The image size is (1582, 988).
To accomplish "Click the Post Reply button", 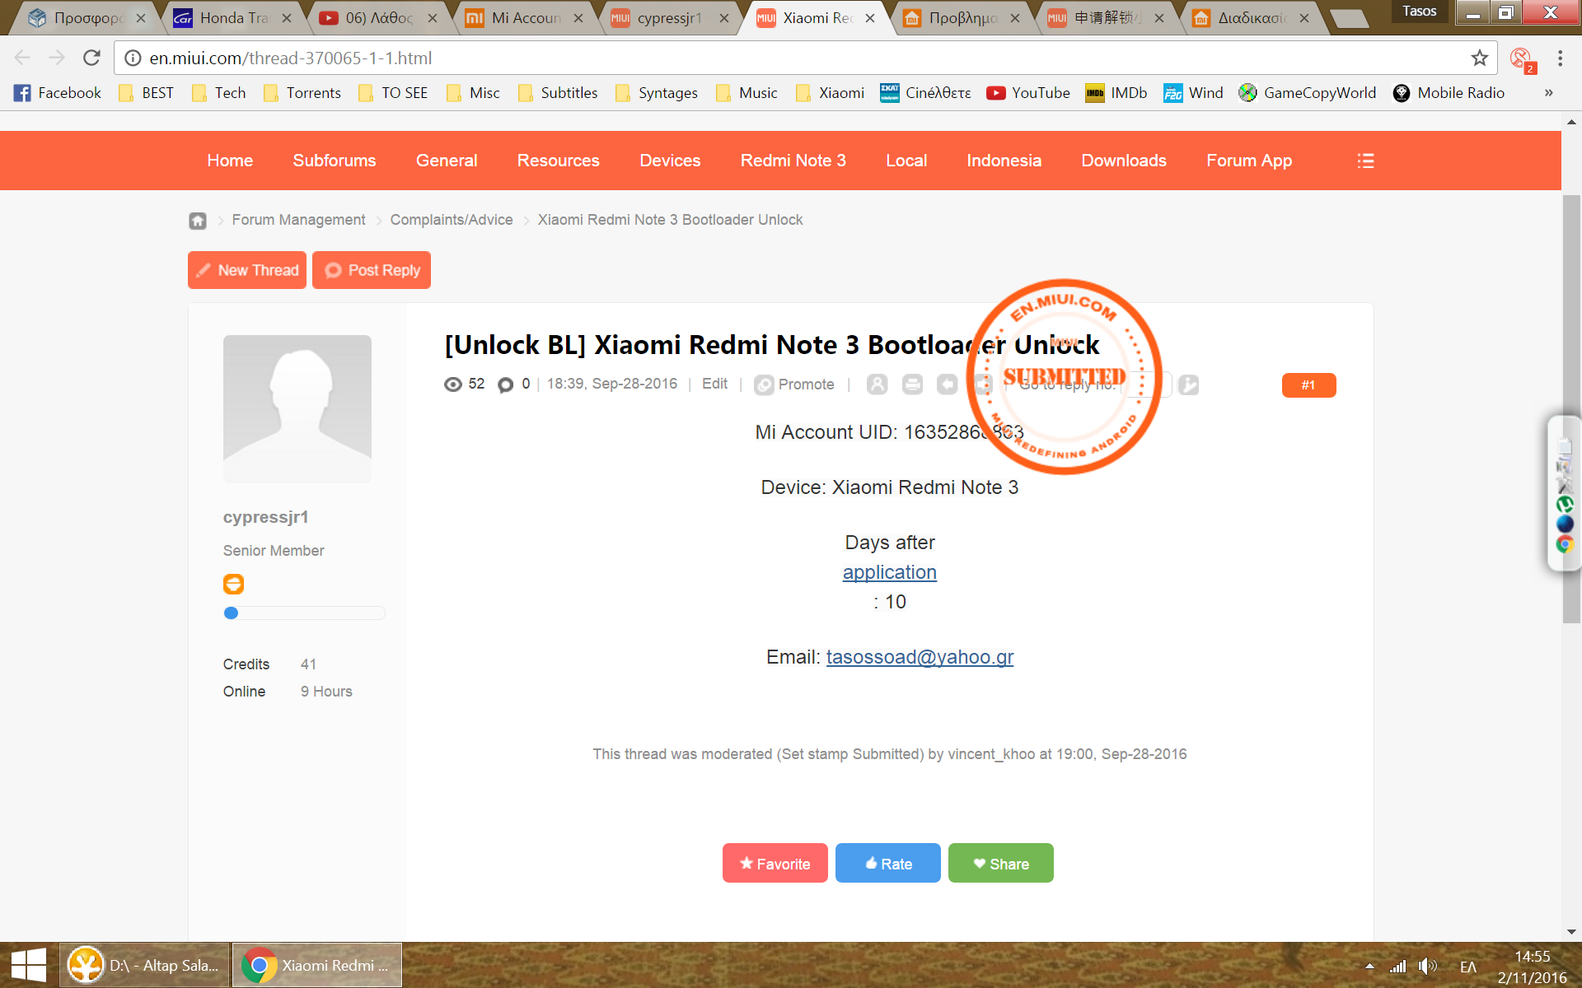I will pos(372,270).
